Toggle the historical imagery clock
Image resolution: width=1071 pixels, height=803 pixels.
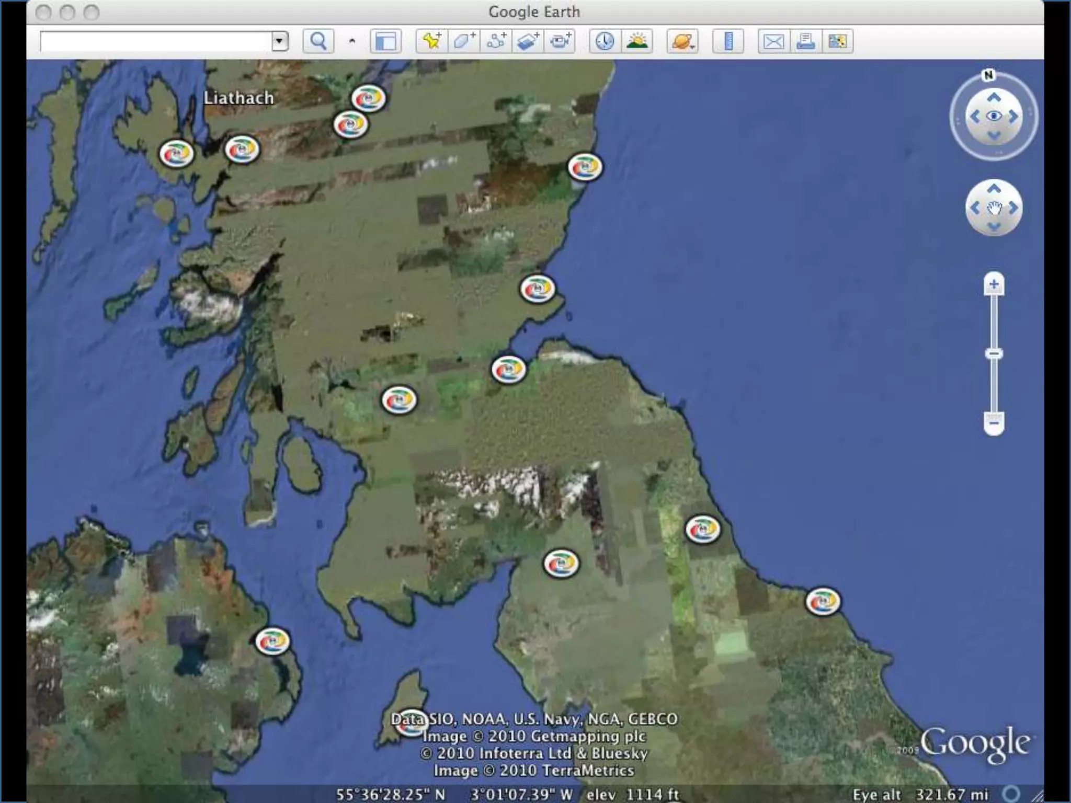[605, 41]
